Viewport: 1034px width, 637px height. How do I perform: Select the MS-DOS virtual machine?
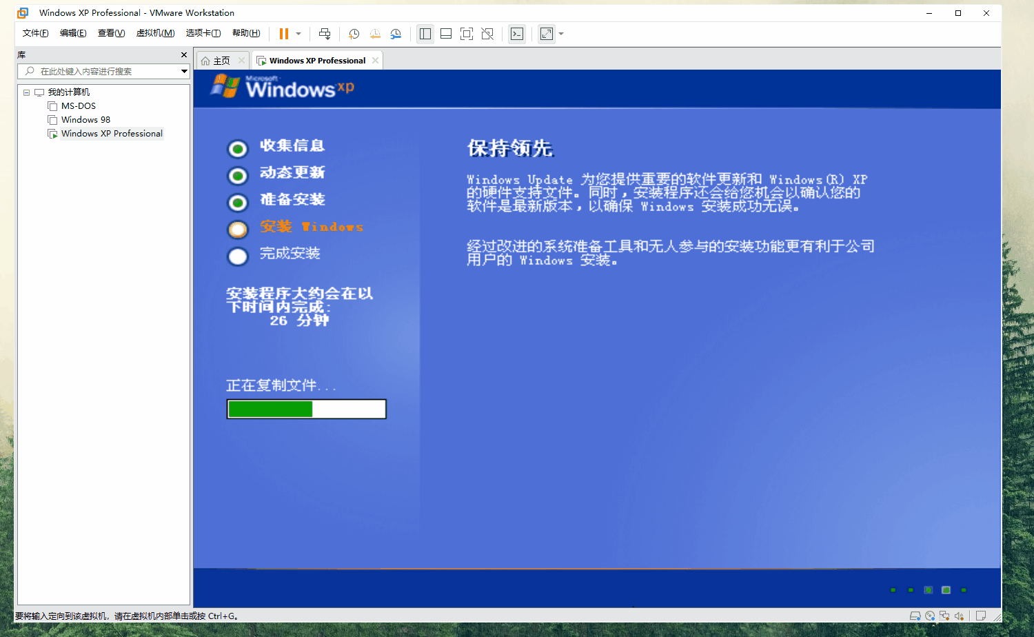point(78,106)
